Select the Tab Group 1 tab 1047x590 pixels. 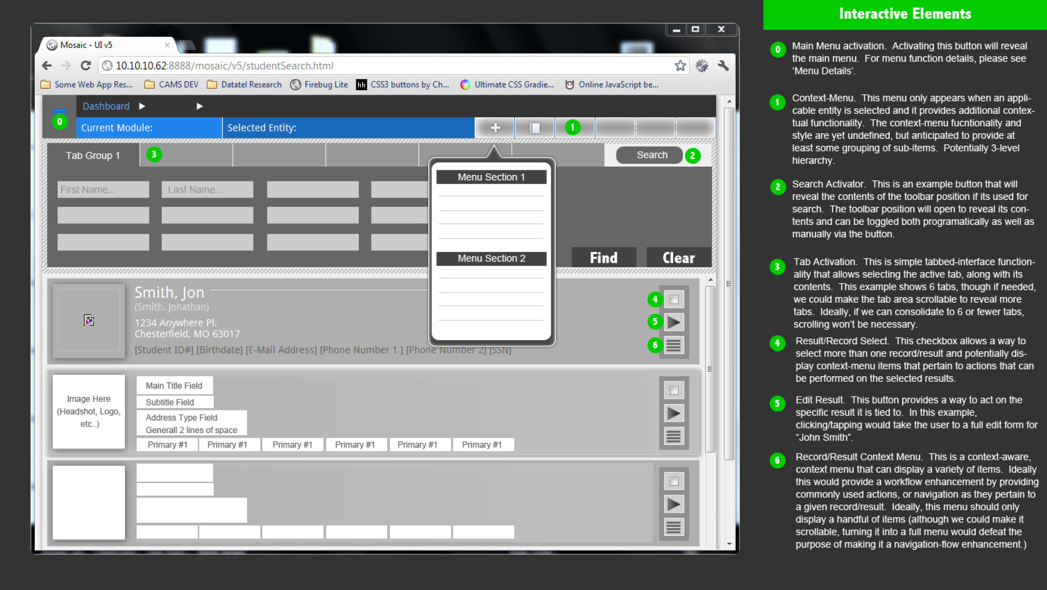93,155
